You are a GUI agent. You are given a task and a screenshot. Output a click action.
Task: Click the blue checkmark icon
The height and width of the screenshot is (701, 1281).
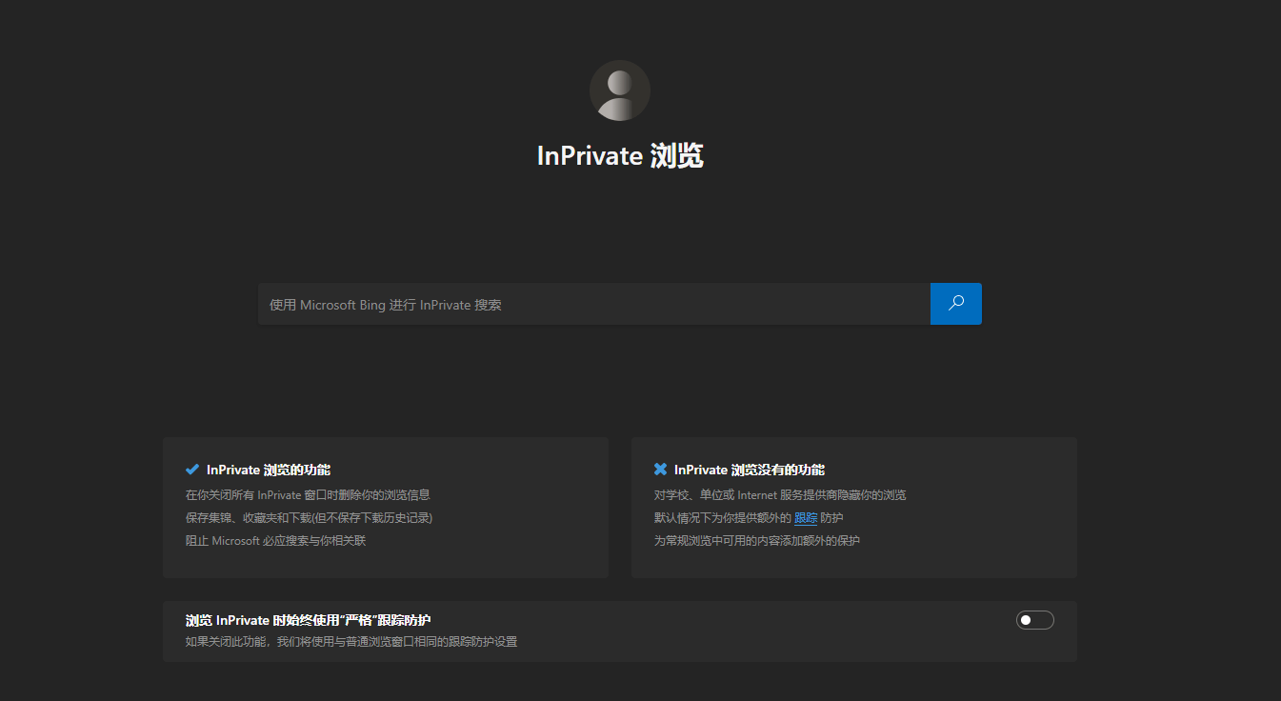tap(192, 470)
